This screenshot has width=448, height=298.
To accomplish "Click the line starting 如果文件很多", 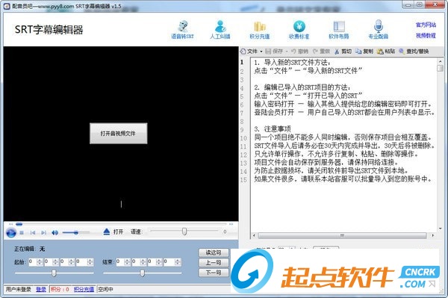I will [343, 179].
